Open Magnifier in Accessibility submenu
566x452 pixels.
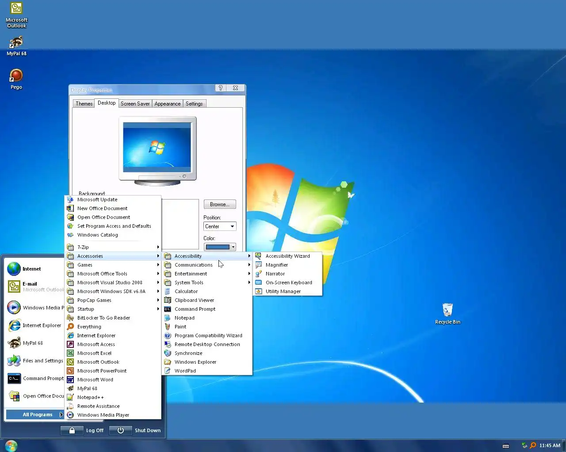tap(287, 265)
